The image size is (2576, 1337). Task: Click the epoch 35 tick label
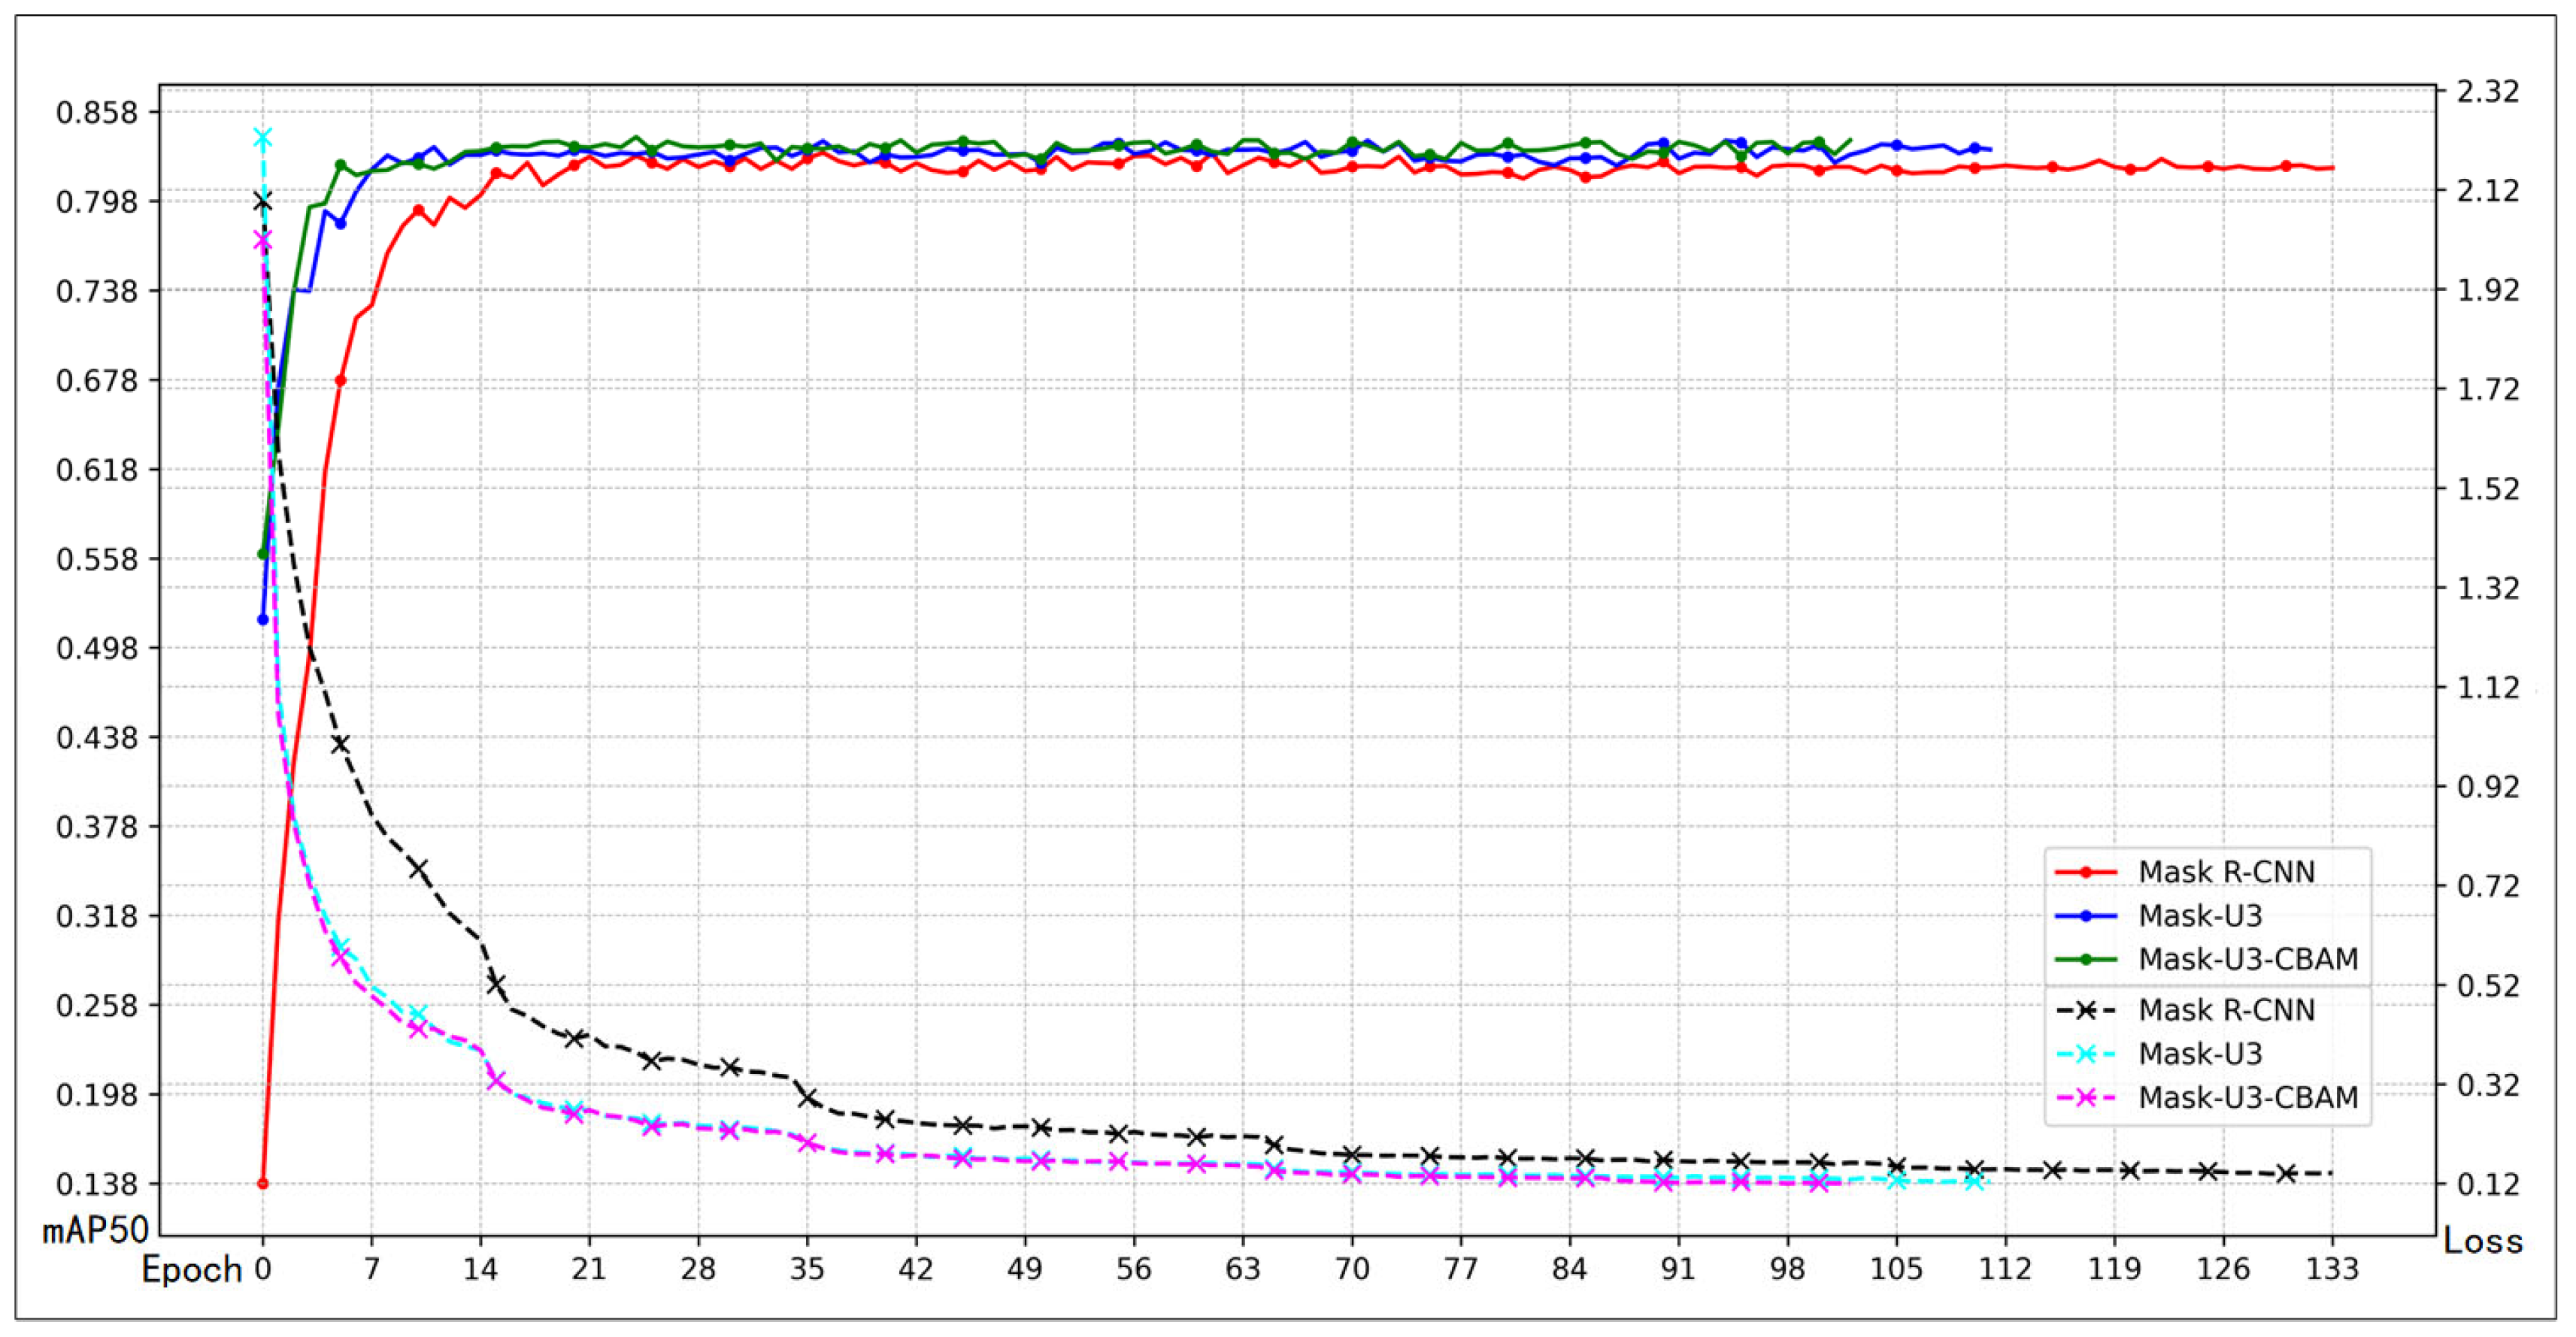pyautogui.click(x=807, y=1269)
